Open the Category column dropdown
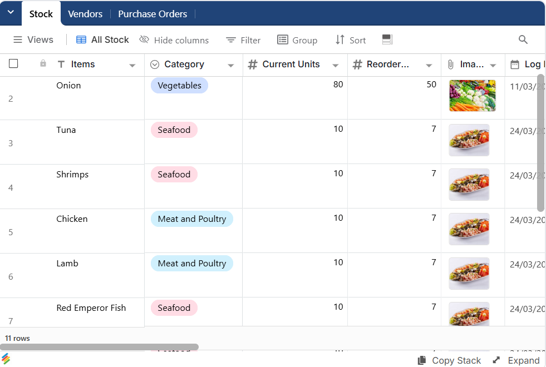Image resolution: width=546 pixels, height=367 pixels. coord(230,66)
